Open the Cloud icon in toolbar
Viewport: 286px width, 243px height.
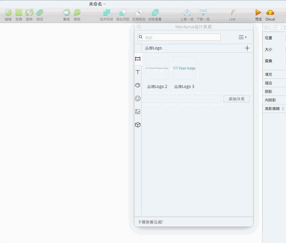(x=270, y=13)
